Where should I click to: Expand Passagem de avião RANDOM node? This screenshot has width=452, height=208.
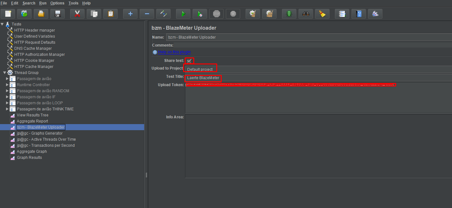click(7, 91)
